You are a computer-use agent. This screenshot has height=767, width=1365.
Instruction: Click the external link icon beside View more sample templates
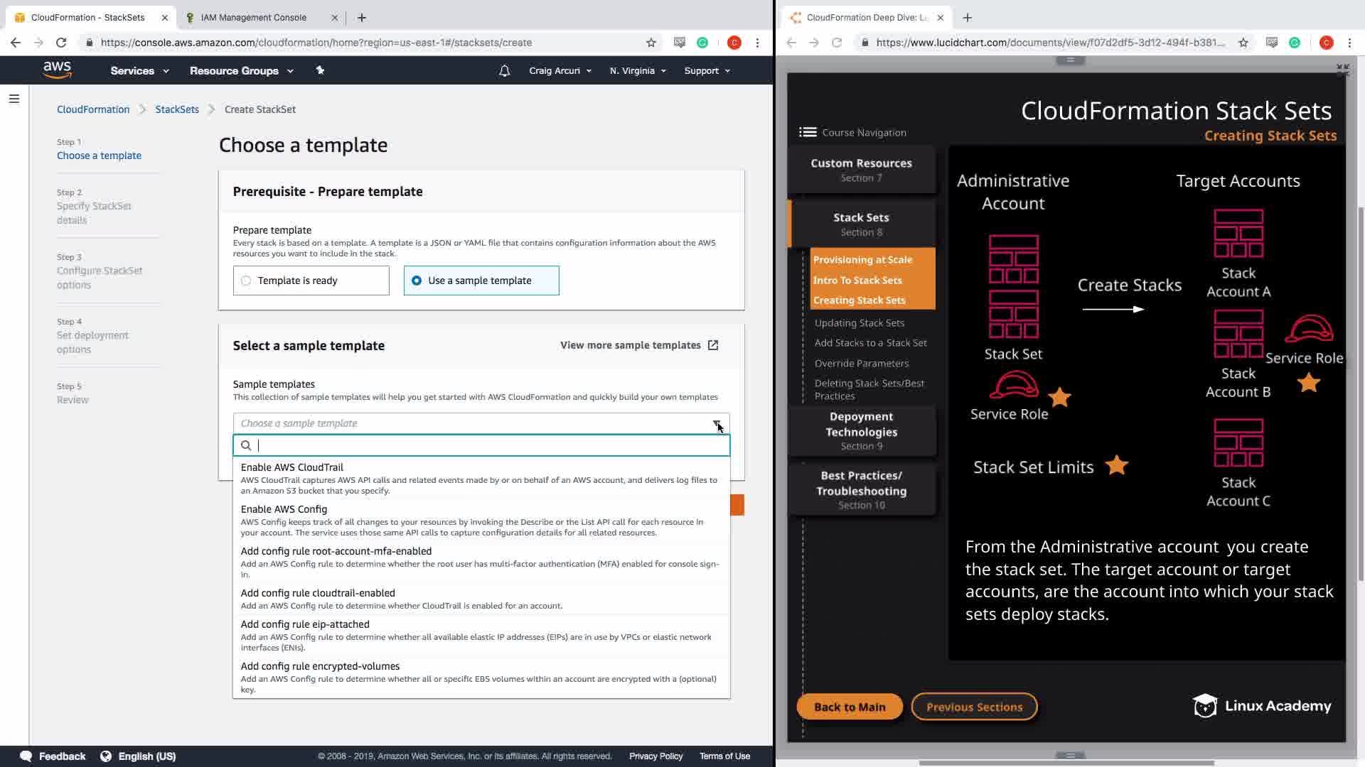point(713,345)
